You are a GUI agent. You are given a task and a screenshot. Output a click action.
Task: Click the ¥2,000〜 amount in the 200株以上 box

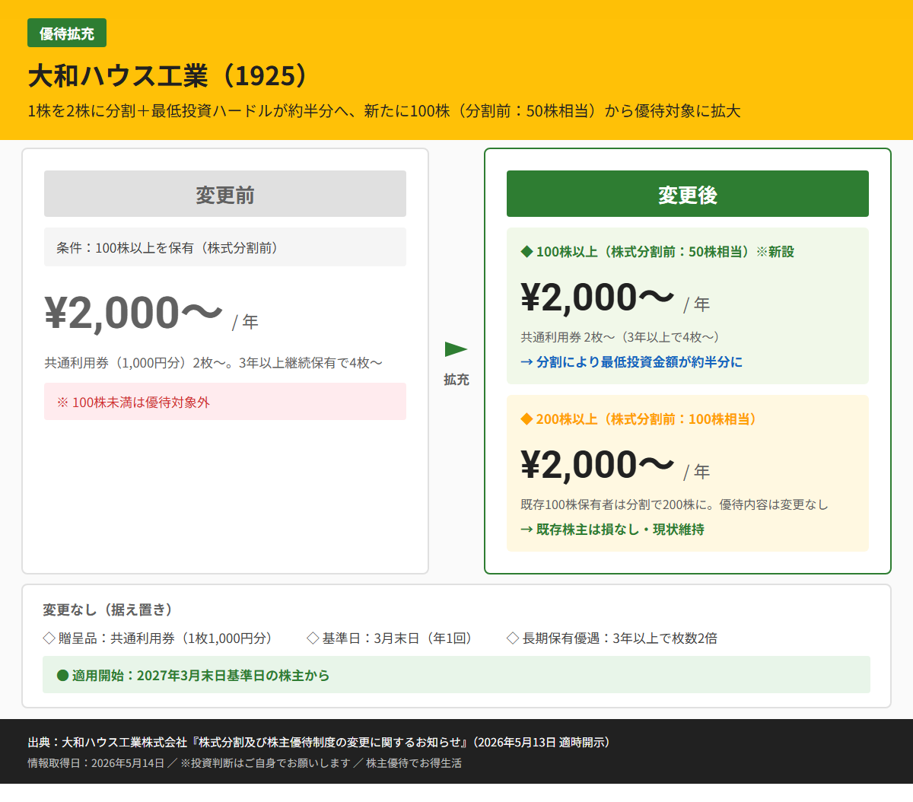point(598,465)
